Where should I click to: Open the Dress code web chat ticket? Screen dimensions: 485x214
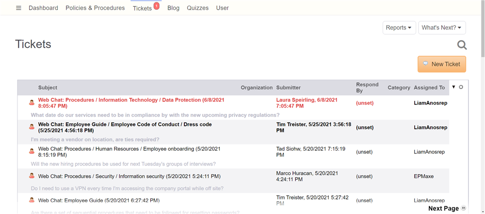pyautogui.click(x=125, y=127)
